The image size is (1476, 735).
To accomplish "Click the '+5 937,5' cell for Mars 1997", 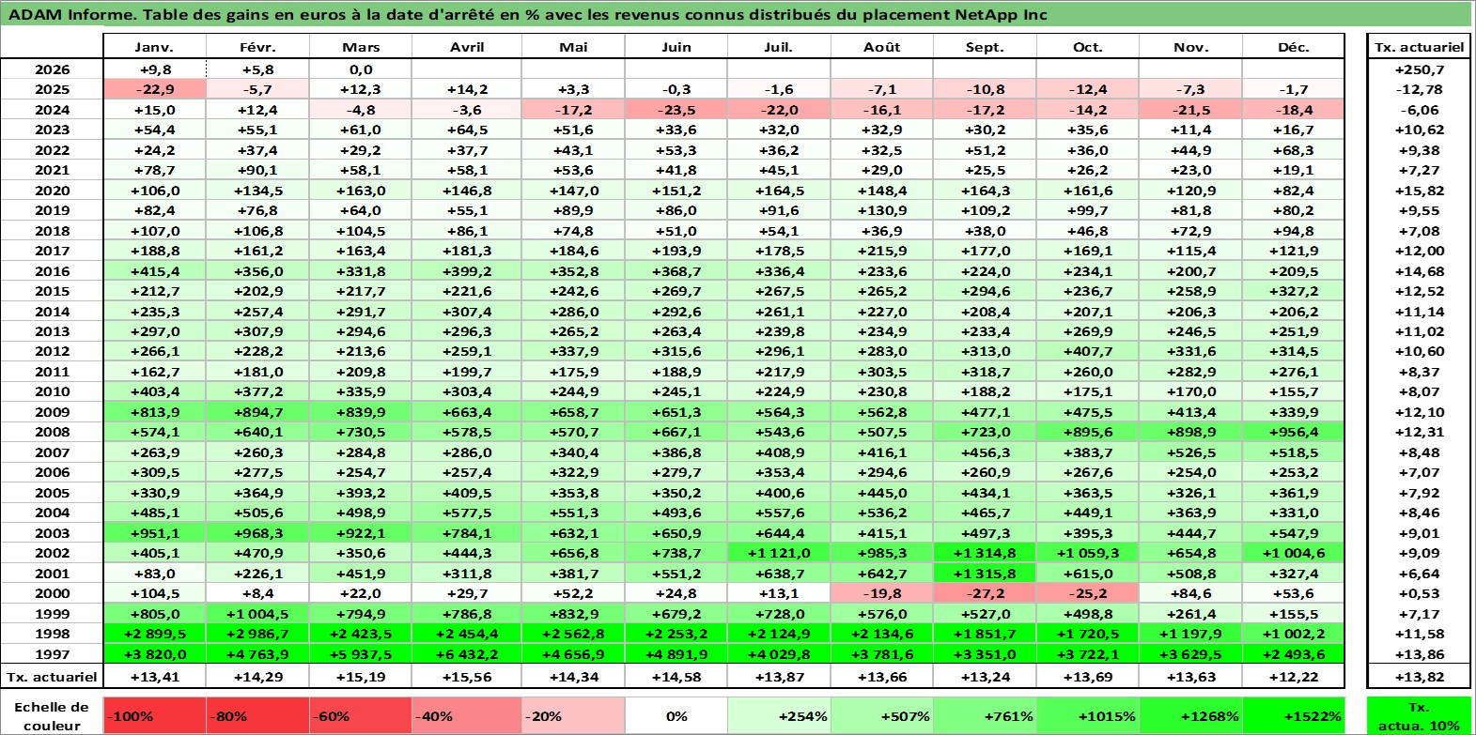I will coord(361,654).
